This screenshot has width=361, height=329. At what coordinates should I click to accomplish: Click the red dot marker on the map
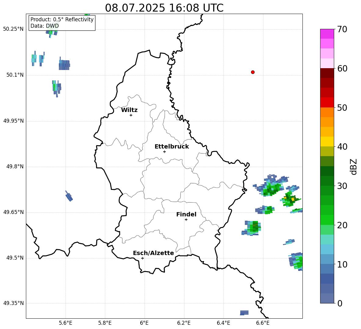coord(252,72)
